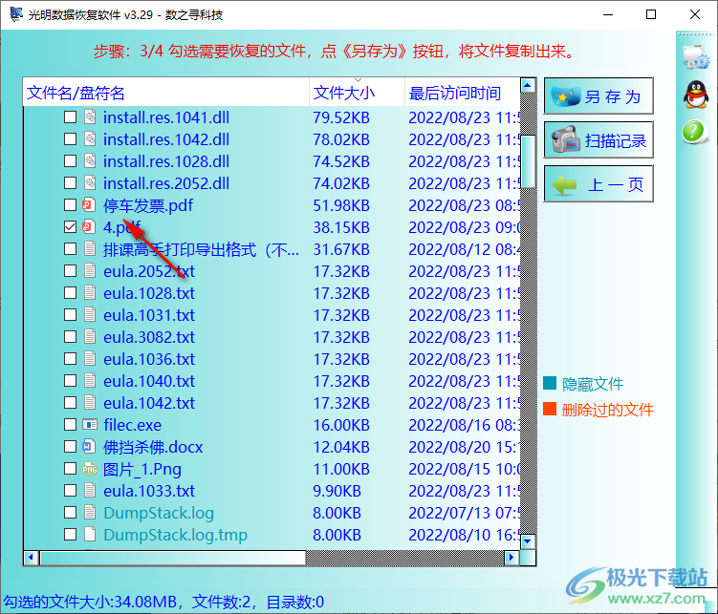Click the 隐藏文件 teal color legend square
The height and width of the screenshot is (614, 718).
coord(550,383)
